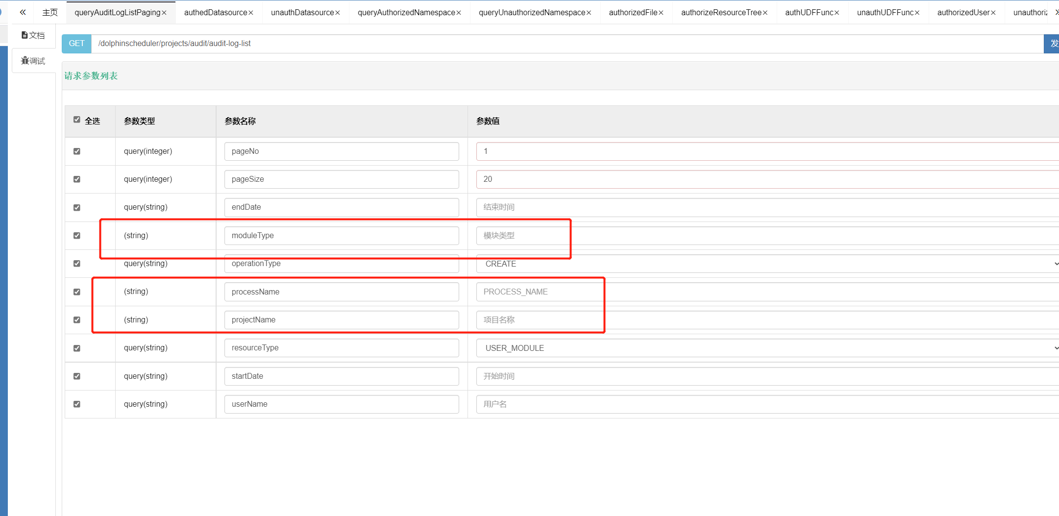This screenshot has width=1059, height=516.
Task: Click the moduleType parameter name field
Action: (342, 236)
